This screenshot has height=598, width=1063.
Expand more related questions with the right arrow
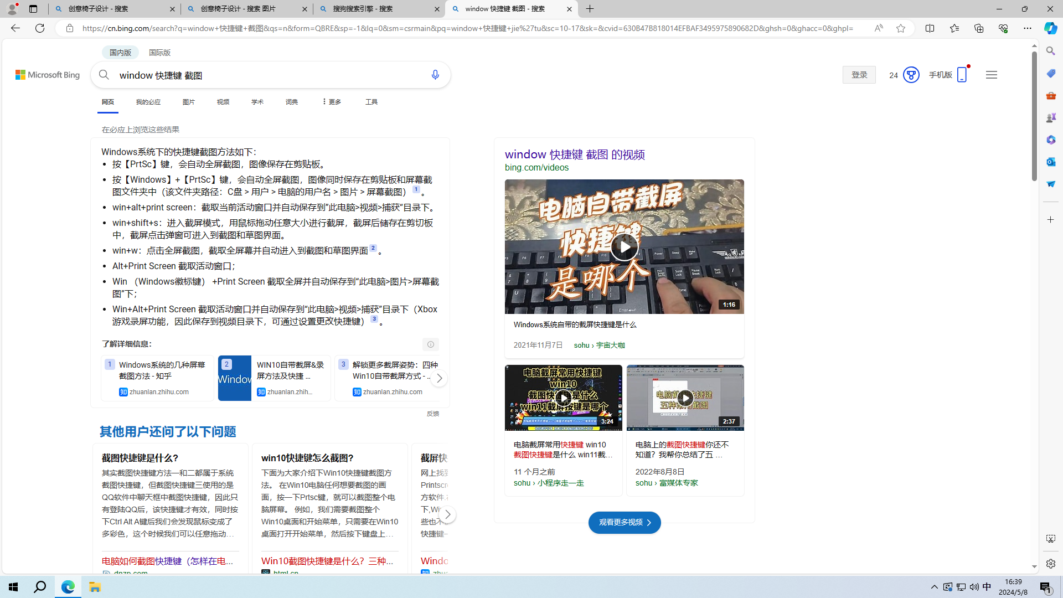pyautogui.click(x=447, y=514)
